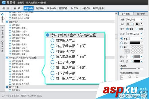Screen dimensions: 149x99
Task: Click the 爱剪辑 app logo icon
Action: point(4,2)
